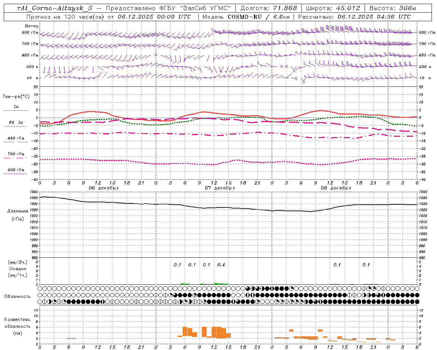Image resolution: width=437 pixels, height=350 pixels.
Task: Click the "Облачность" cloud cover label
Action: [x=17, y=297]
